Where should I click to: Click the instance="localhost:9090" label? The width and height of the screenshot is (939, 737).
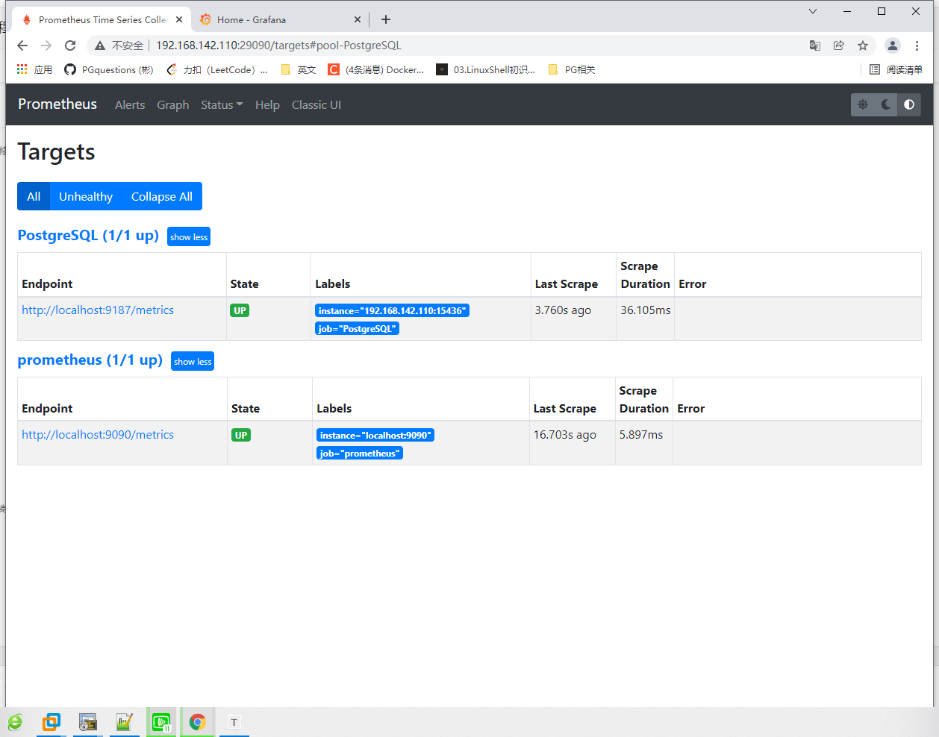[375, 435]
